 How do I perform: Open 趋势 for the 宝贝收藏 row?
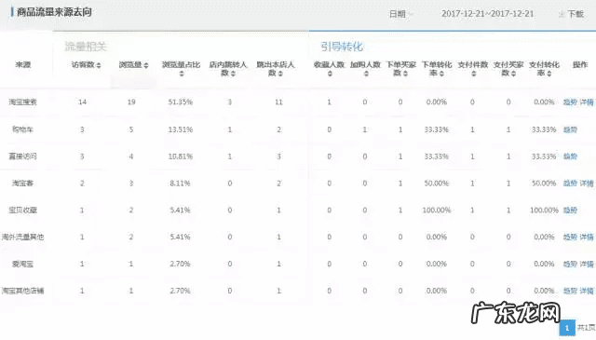click(570, 210)
